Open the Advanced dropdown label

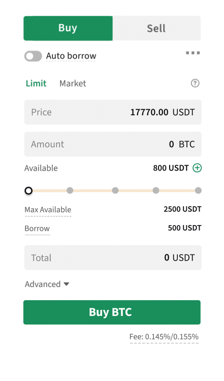point(43,284)
